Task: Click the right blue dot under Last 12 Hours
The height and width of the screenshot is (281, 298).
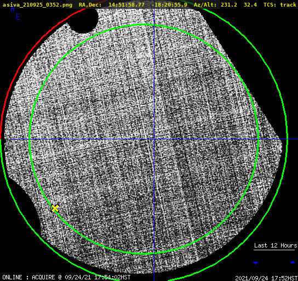Action: 293,262
